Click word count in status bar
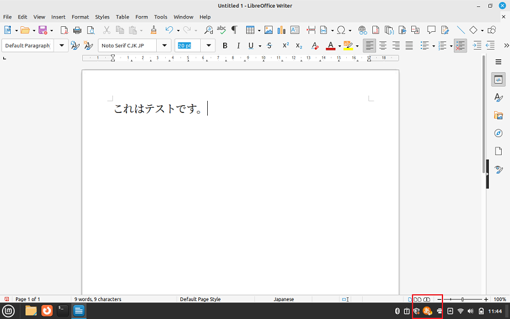Viewport: 510px width, 319px height. pos(98,299)
